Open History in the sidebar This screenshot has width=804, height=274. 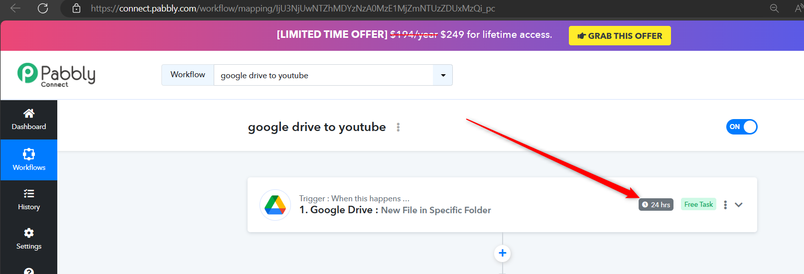tap(29, 200)
